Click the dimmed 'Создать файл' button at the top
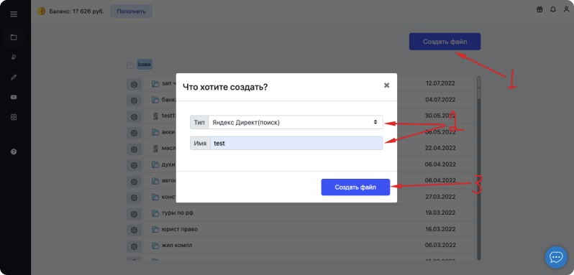 (445, 42)
